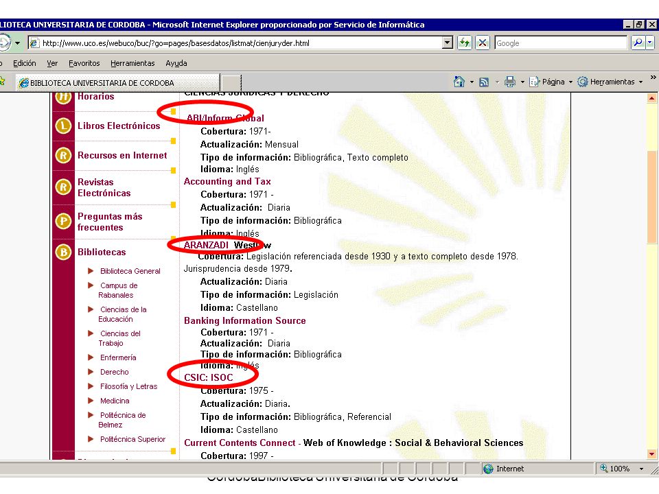Open the ABI/Inform Global database link
The height and width of the screenshot is (494, 659).
(225, 118)
